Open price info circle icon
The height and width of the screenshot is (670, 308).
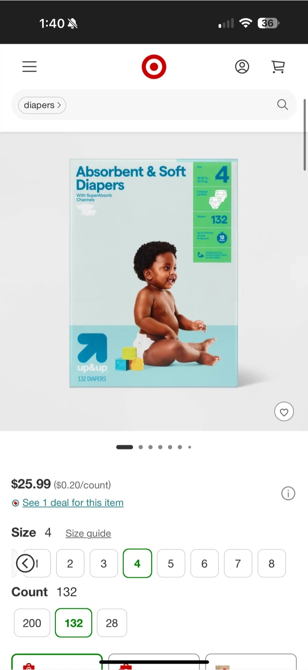point(288,493)
